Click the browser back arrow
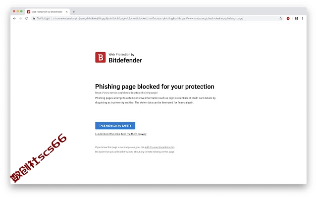 (14, 18)
